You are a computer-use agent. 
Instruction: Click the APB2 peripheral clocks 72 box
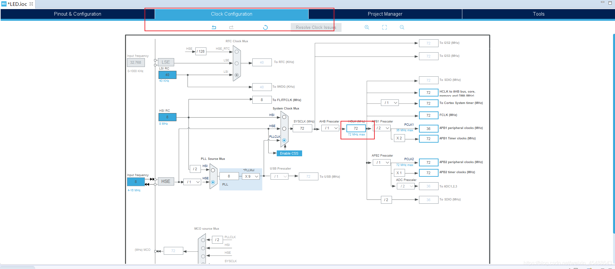[x=428, y=162]
